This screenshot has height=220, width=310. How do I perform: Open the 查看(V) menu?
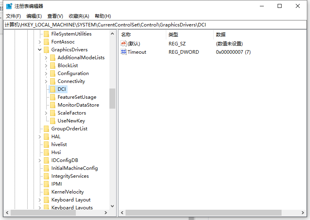point(55,16)
